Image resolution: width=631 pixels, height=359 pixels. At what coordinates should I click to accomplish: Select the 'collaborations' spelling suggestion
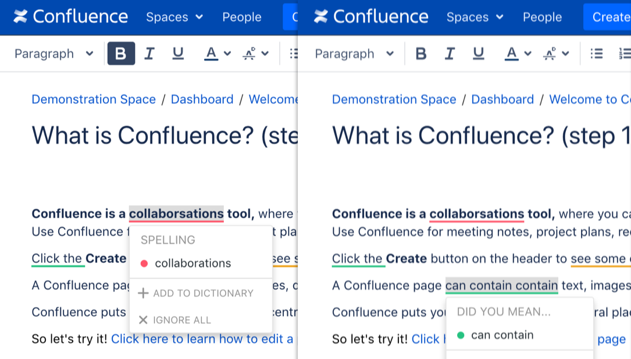click(192, 264)
